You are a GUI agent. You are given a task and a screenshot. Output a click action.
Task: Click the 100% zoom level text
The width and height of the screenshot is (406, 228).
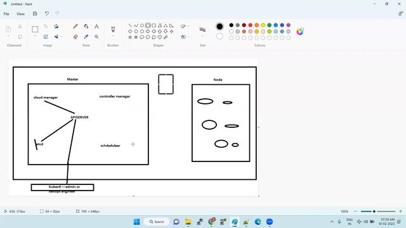[344, 212]
